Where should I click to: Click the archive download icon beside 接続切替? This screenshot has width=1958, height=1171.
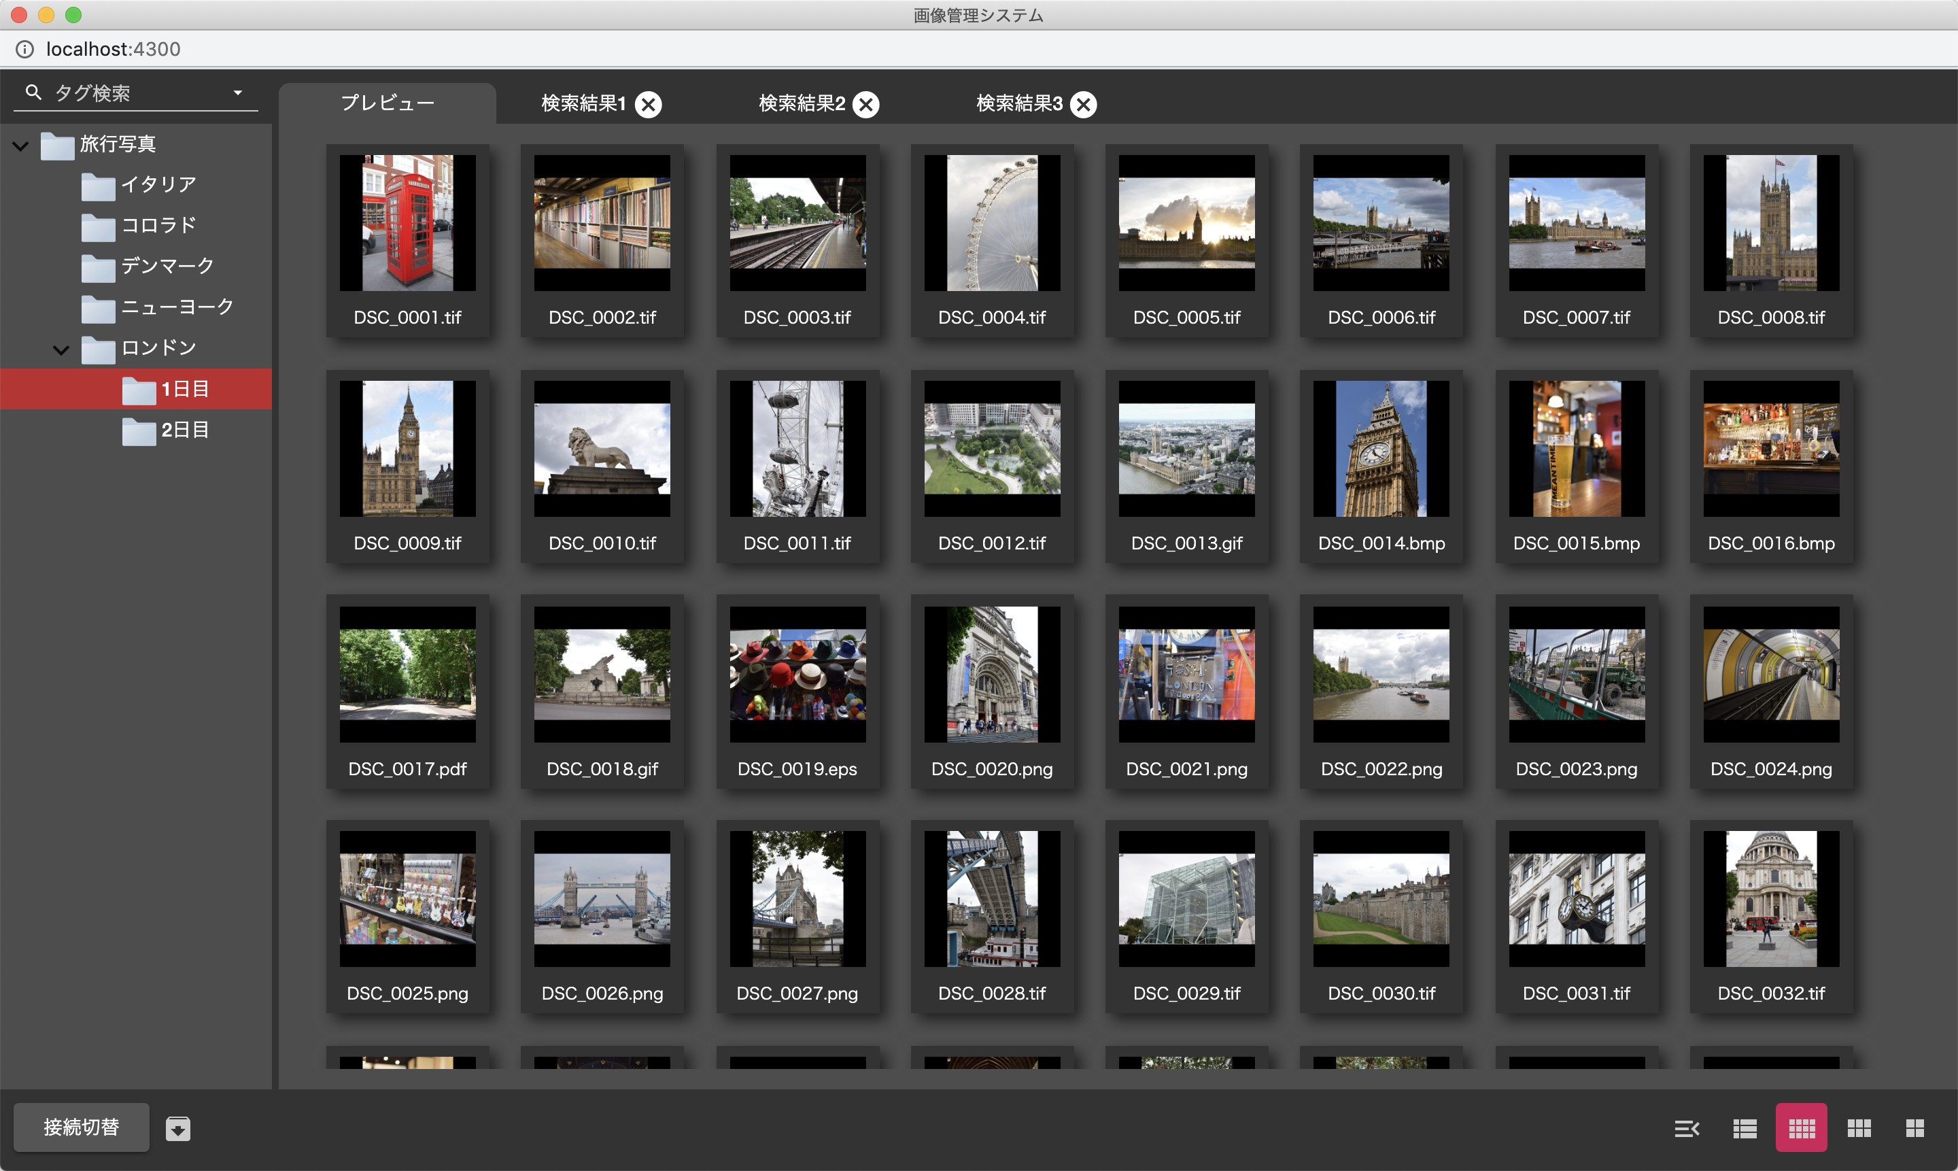178,1128
